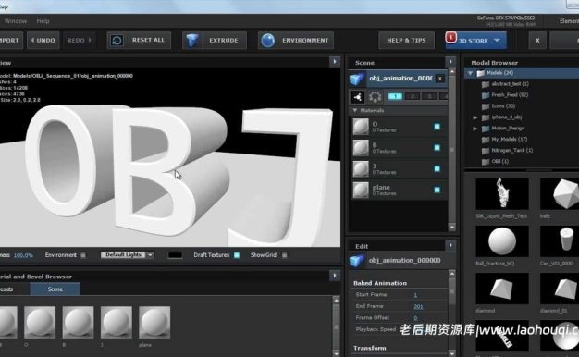Toggle visibility checkbox for plane material
The height and width of the screenshot is (357, 579).
437,191
